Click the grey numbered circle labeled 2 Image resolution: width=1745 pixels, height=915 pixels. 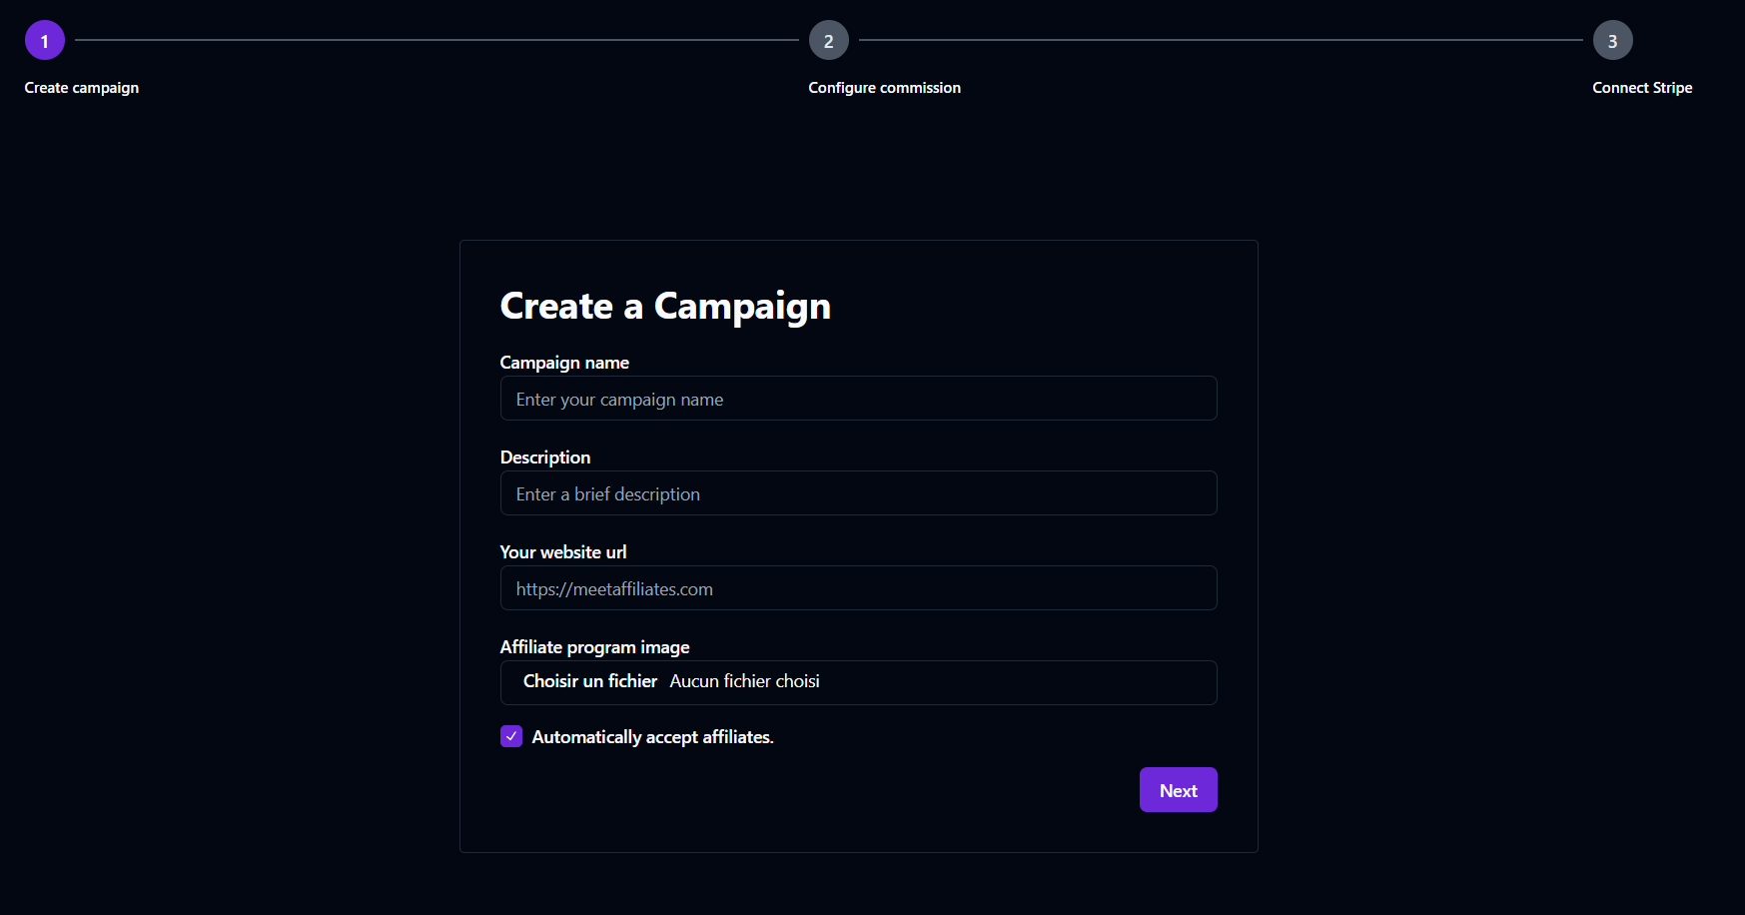[x=828, y=40]
